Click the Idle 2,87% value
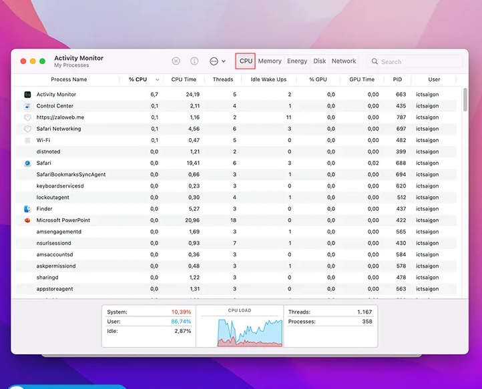Viewport: 482px width, 389px height. 183,331
